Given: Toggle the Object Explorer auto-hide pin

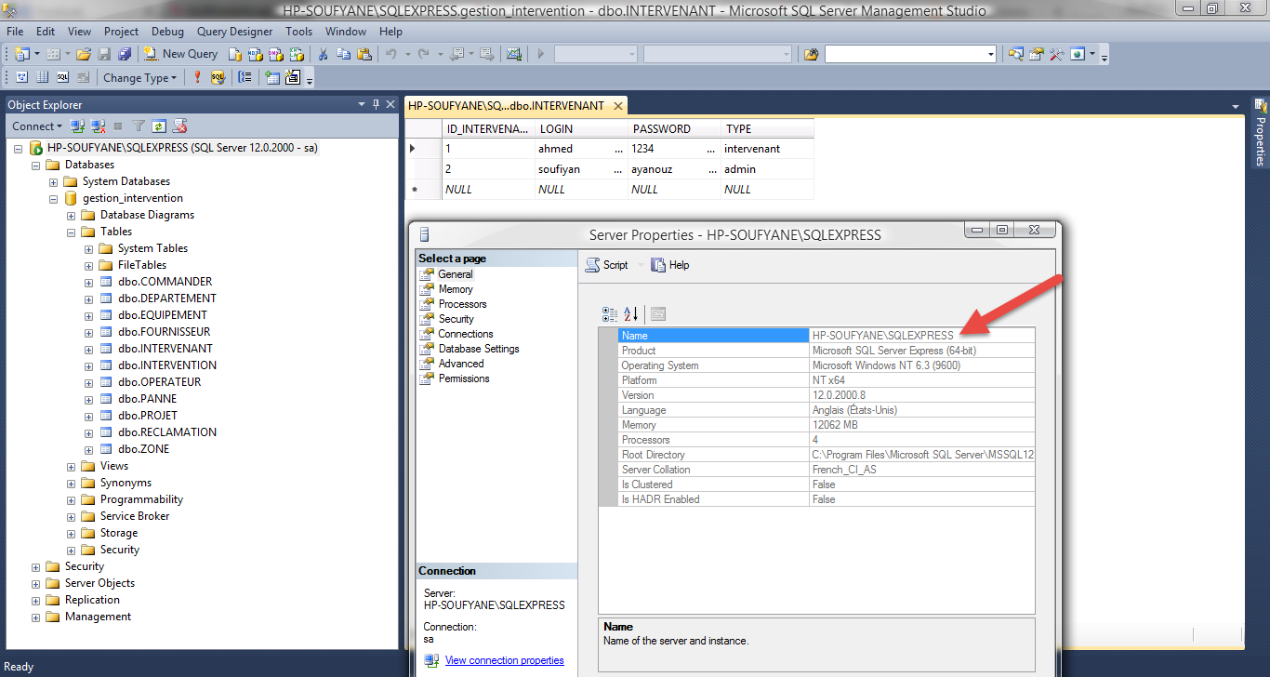Looking at the screenshot, I should coord(376,104).
